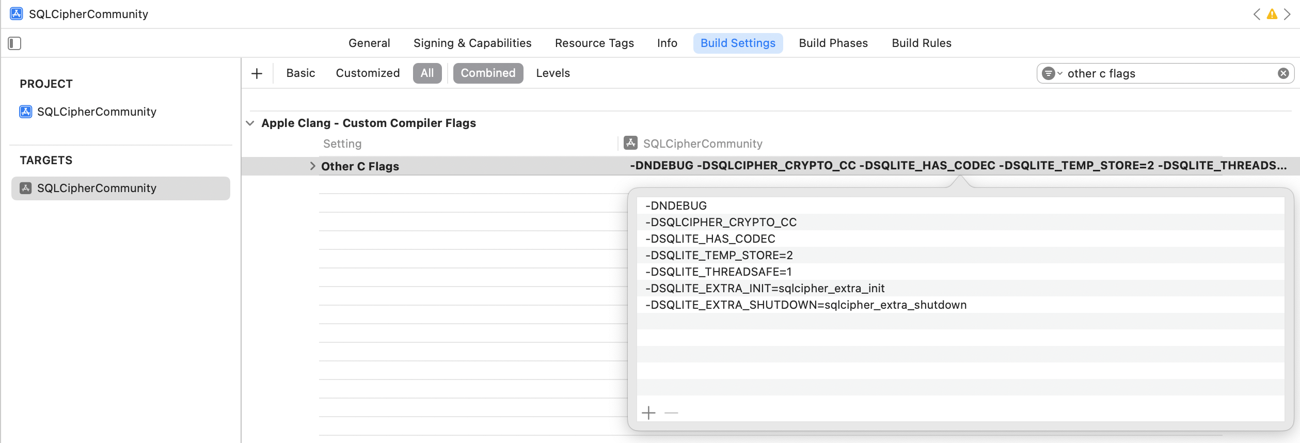Select the -DSQLITE_EXTRA_SHUTDOWN flag row
The height and width of the screenshot is (443, 1300).
960,305
